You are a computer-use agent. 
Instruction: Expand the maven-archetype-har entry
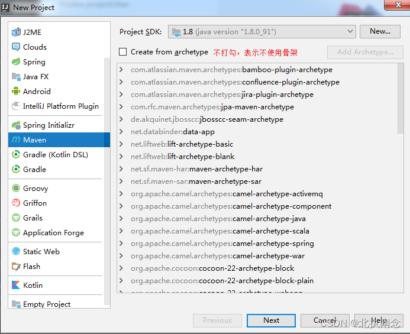[x=121, y=169]
